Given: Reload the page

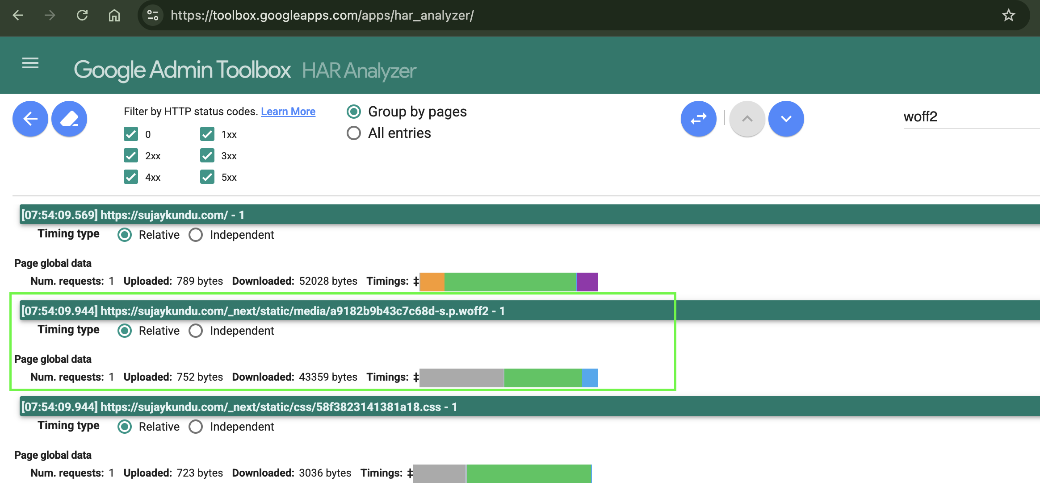Looking at the screenshot, I should point(82,16).
